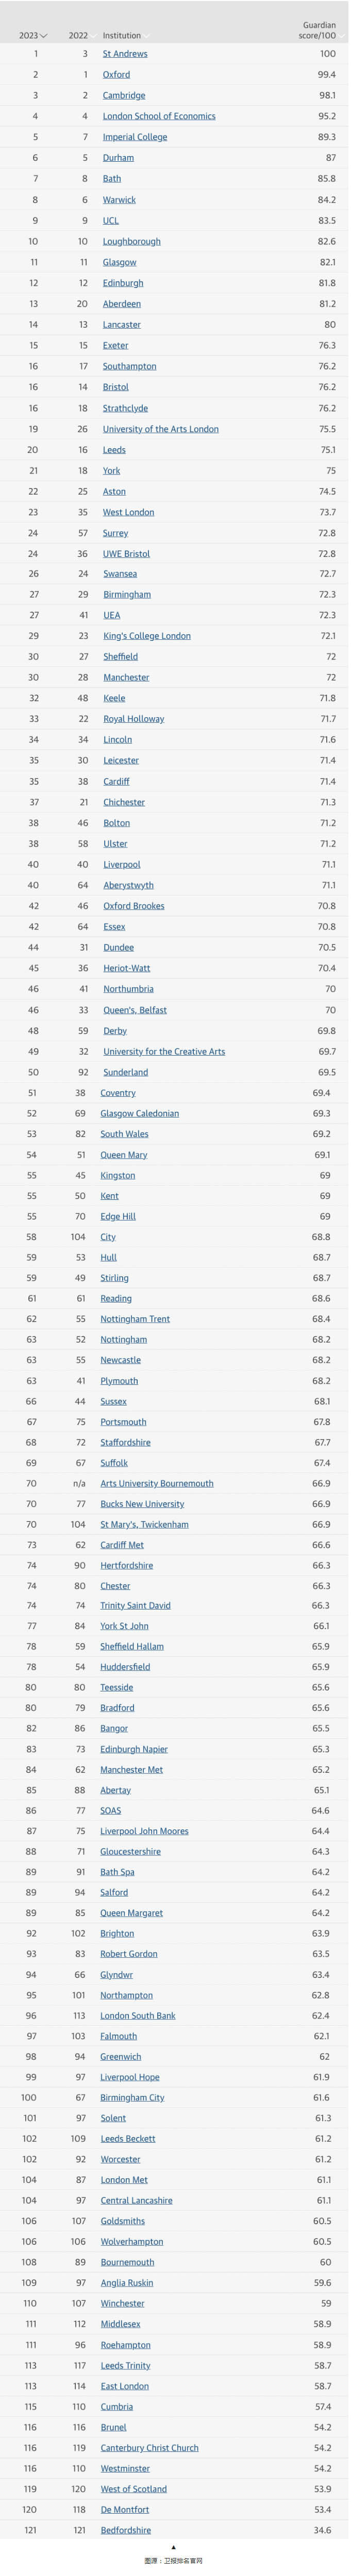Viewport: 351px width, 2576px height.
Task: Select the Arts University Bournemouth link
Action: tap(157, 1484)
